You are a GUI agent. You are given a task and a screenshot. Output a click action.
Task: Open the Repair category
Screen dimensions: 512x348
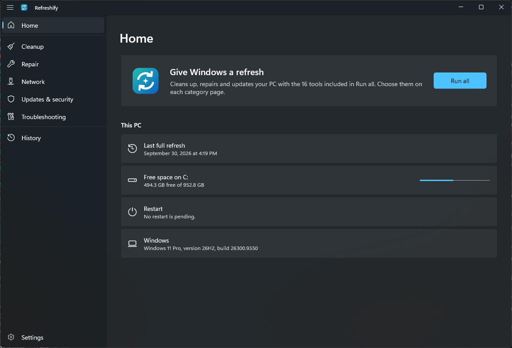pyautogui.click(x=53, y=64)
